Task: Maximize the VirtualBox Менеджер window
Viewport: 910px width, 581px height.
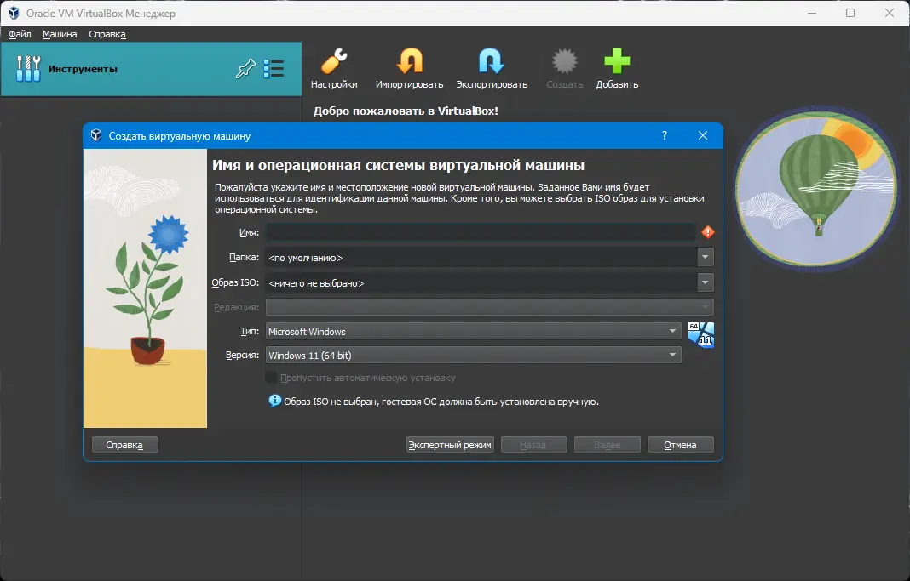Action: (850, 13)
